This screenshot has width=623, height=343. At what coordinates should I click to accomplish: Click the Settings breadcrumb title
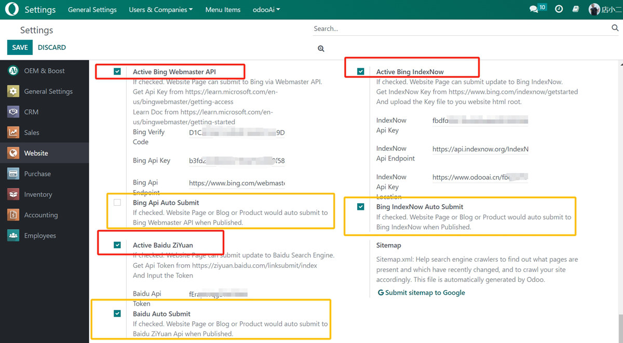coord(36,30)
